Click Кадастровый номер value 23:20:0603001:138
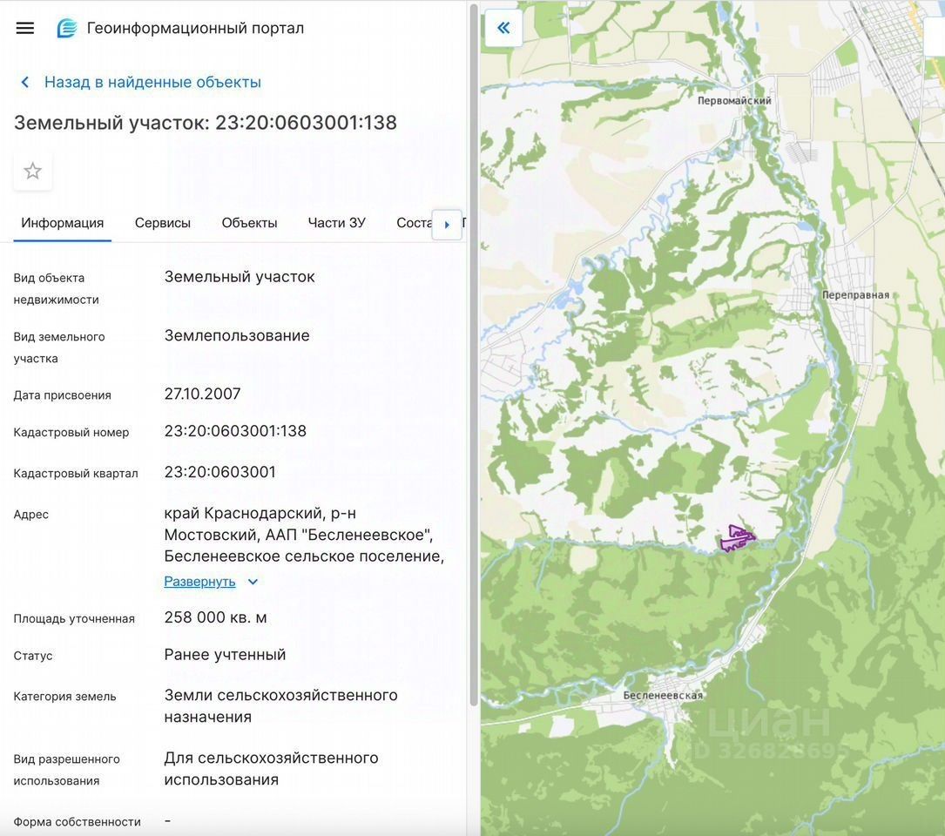Screen dimensions: 945x836 click(235, 431)
